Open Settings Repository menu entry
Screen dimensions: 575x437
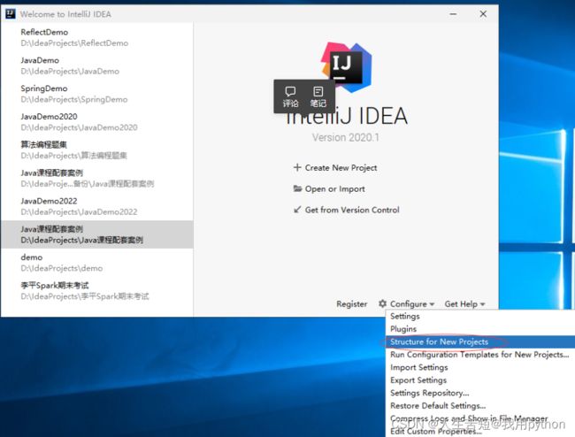pos(480,393)
